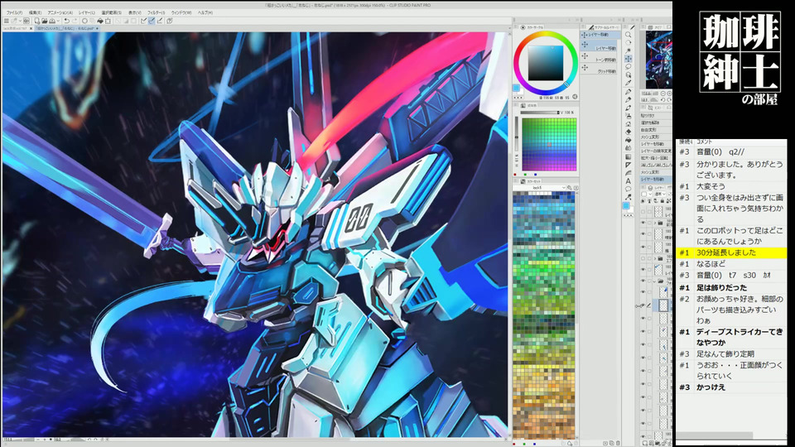Image resolution: width=795 pixels, height=447 pixels.
Task: Click the 自由変形 quick access button
Action: point(656,130)
